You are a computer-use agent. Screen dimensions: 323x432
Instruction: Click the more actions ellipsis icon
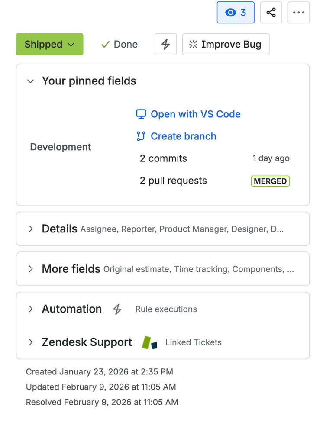pos(298,13)
